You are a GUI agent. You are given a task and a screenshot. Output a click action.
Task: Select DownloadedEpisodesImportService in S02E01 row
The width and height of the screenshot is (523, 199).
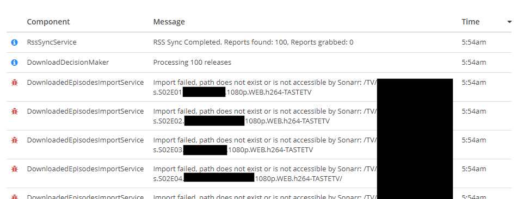click(x=85, y=82)
